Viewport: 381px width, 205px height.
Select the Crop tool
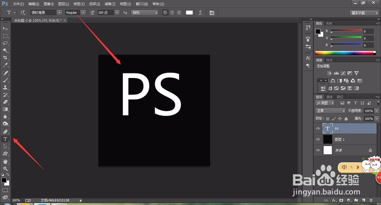click(x=5, y=58)
